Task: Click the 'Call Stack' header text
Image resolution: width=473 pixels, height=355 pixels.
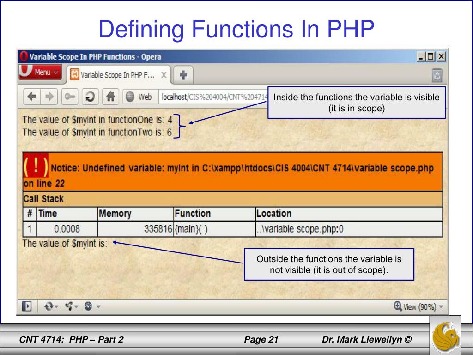Action: tap(43, 199)
